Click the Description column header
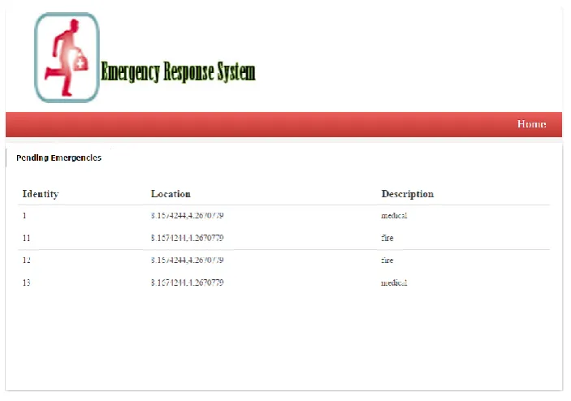 408,194
